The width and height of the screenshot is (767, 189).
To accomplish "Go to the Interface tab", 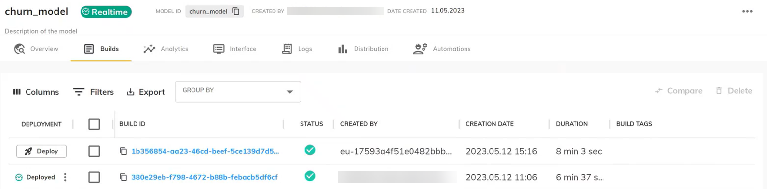I will point(234,49).
